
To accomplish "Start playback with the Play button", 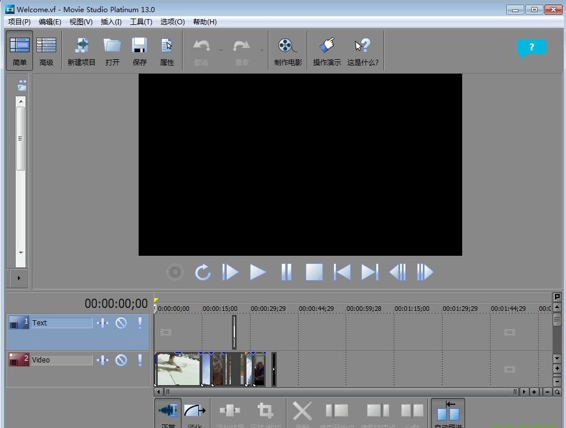I will [x=257, y=272].
